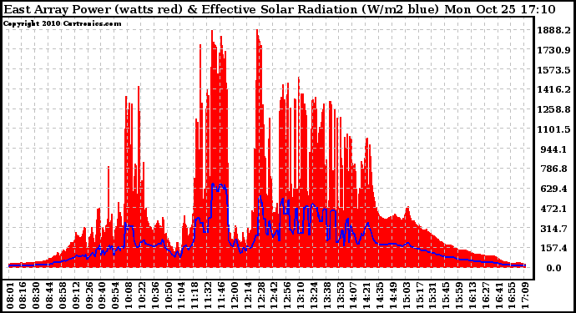Click the 12:00 time label

tap(235, 295)
